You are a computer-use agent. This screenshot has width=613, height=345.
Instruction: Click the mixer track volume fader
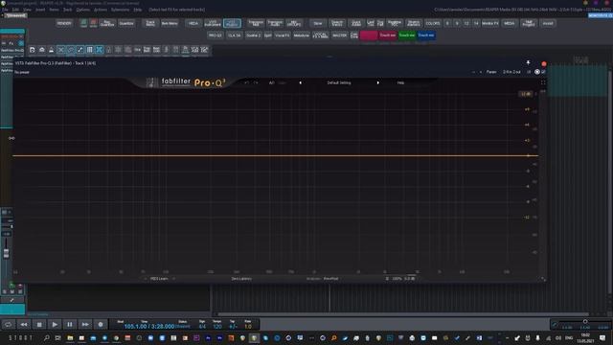pos(7,253)
